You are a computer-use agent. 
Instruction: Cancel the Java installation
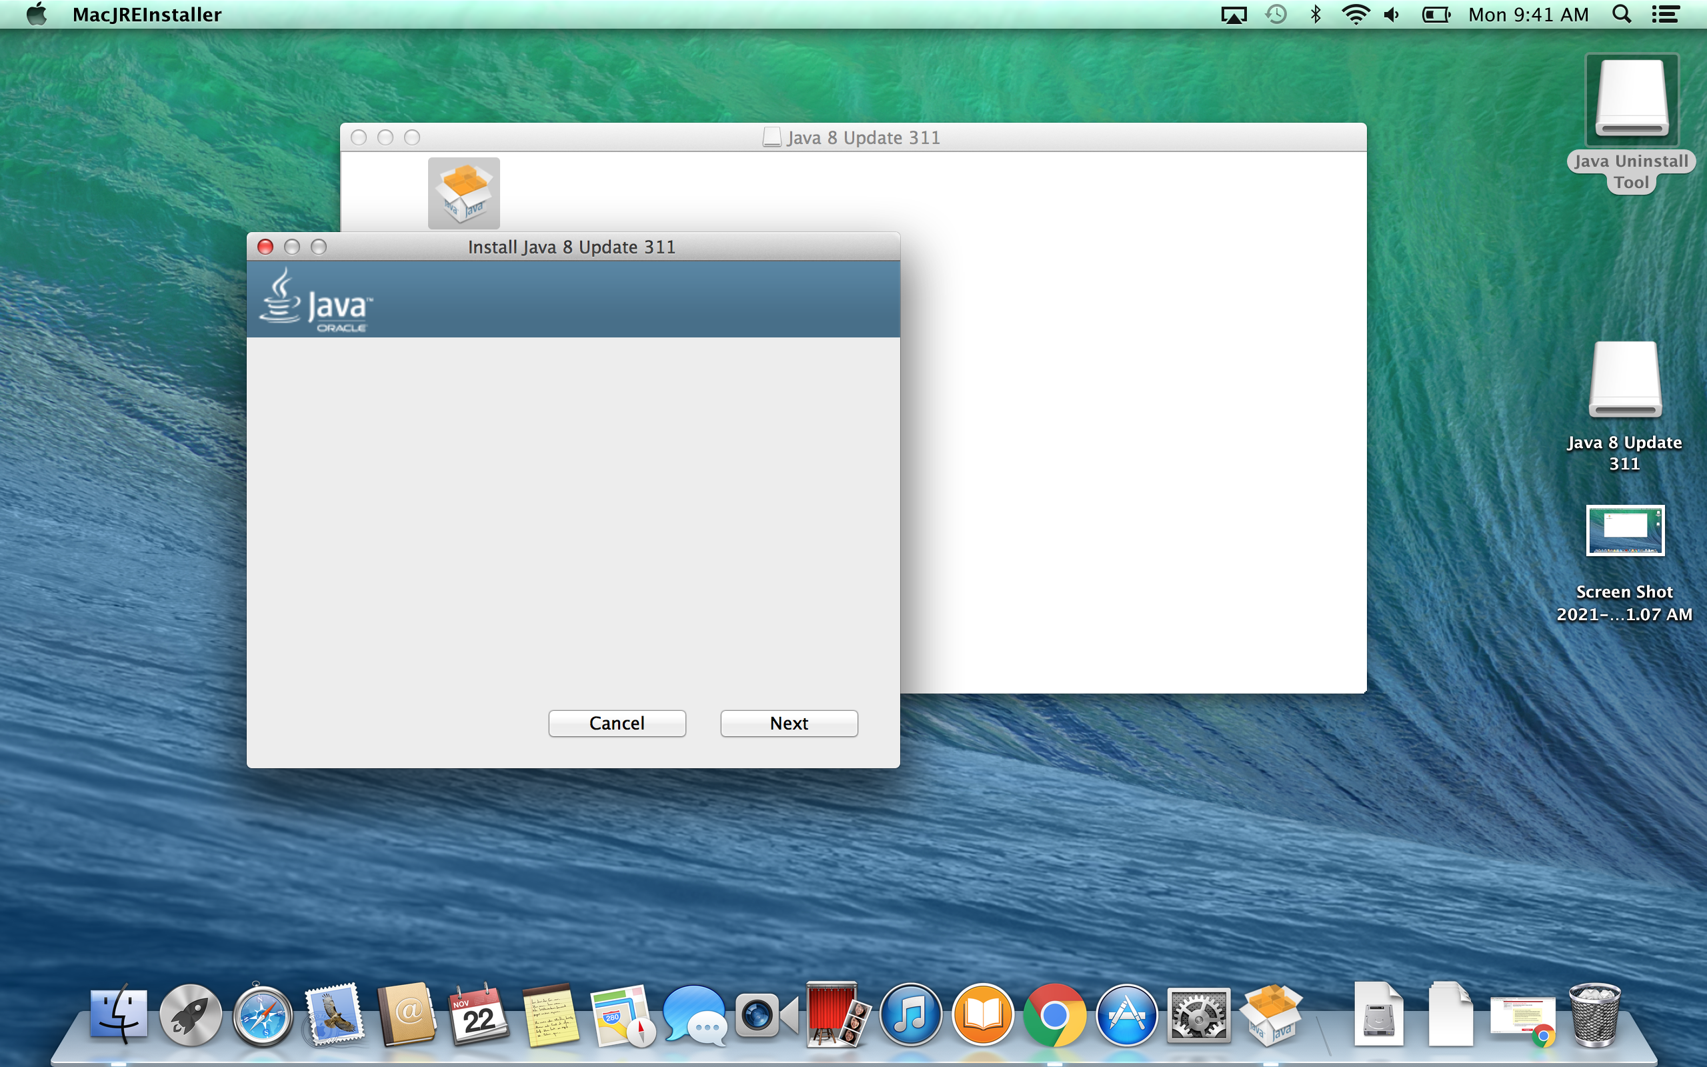coord(617,724)
